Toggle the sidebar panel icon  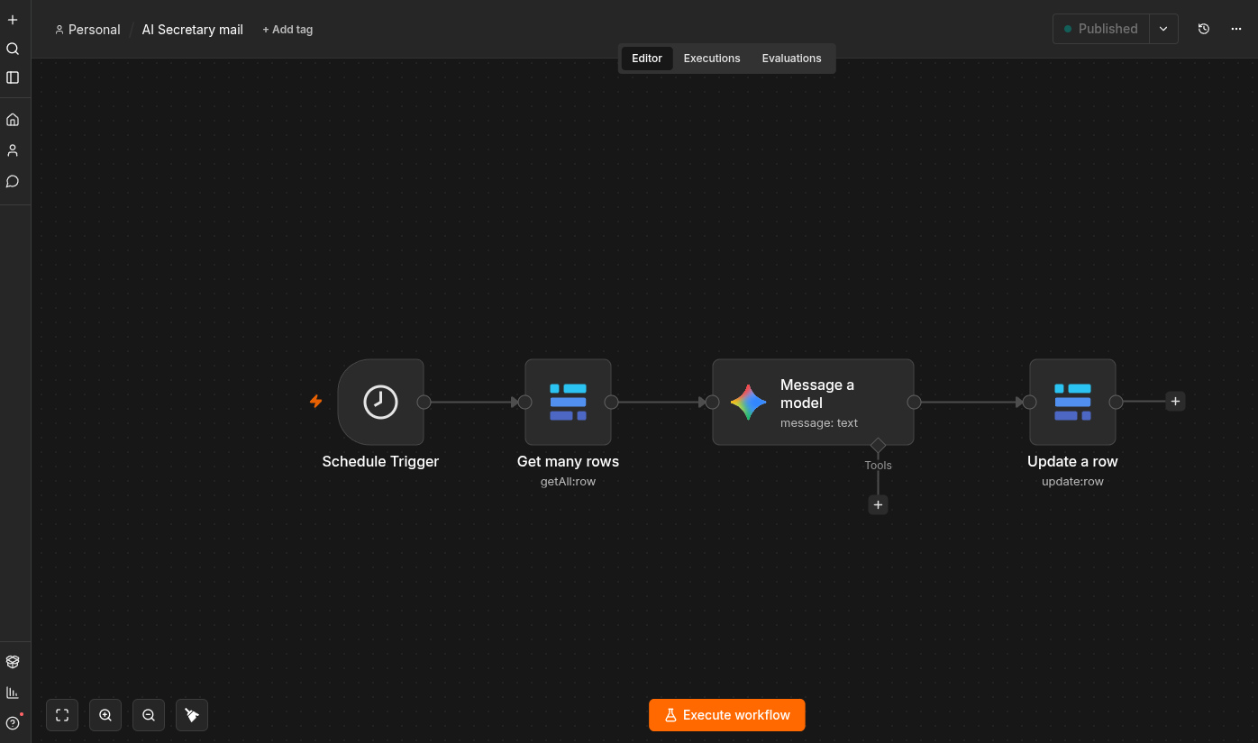pos(13,77)
